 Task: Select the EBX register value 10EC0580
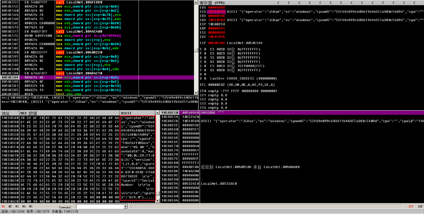217,20
